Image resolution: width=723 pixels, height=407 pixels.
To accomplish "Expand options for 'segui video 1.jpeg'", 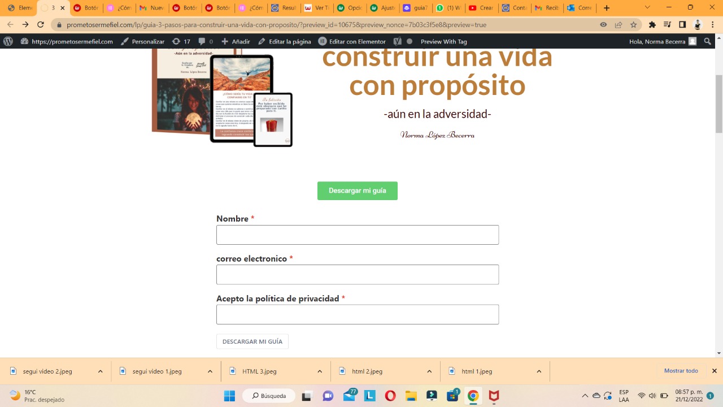I will [x=210, y=371].
